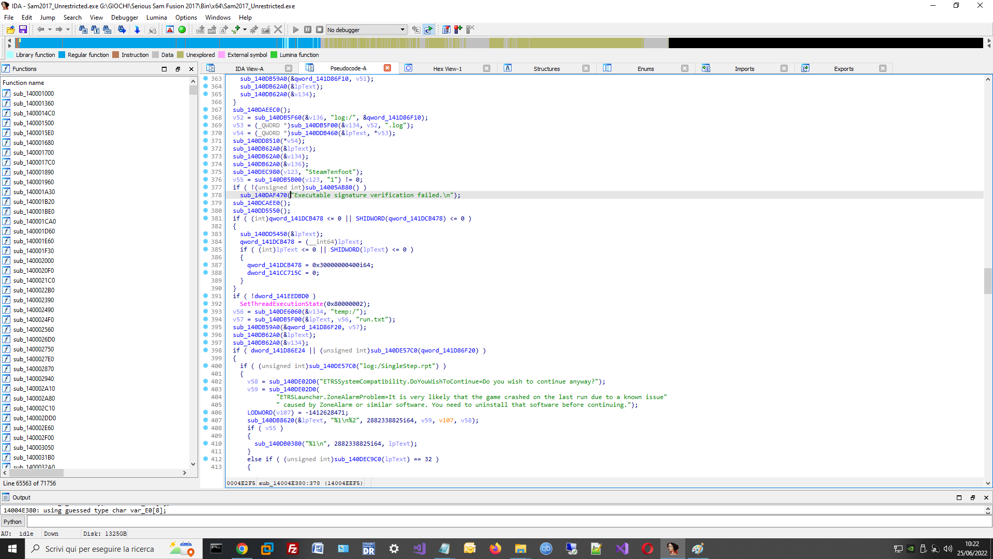Click the jump to address arrow icon
This screenshot has width=993, height=559.
pos(136,30)
